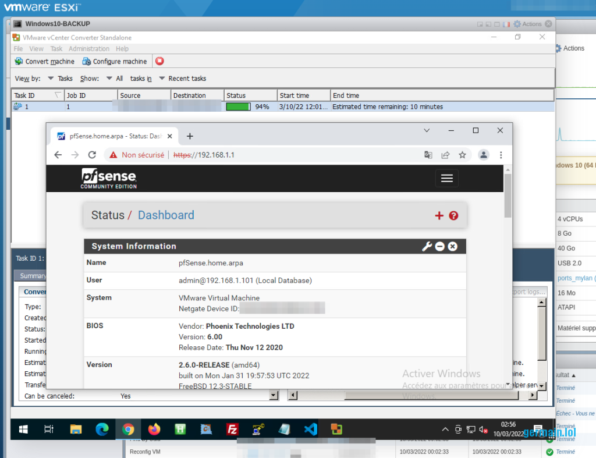
Task: Click the Convert machine toolbar icon
Action: tap(19, 61)
